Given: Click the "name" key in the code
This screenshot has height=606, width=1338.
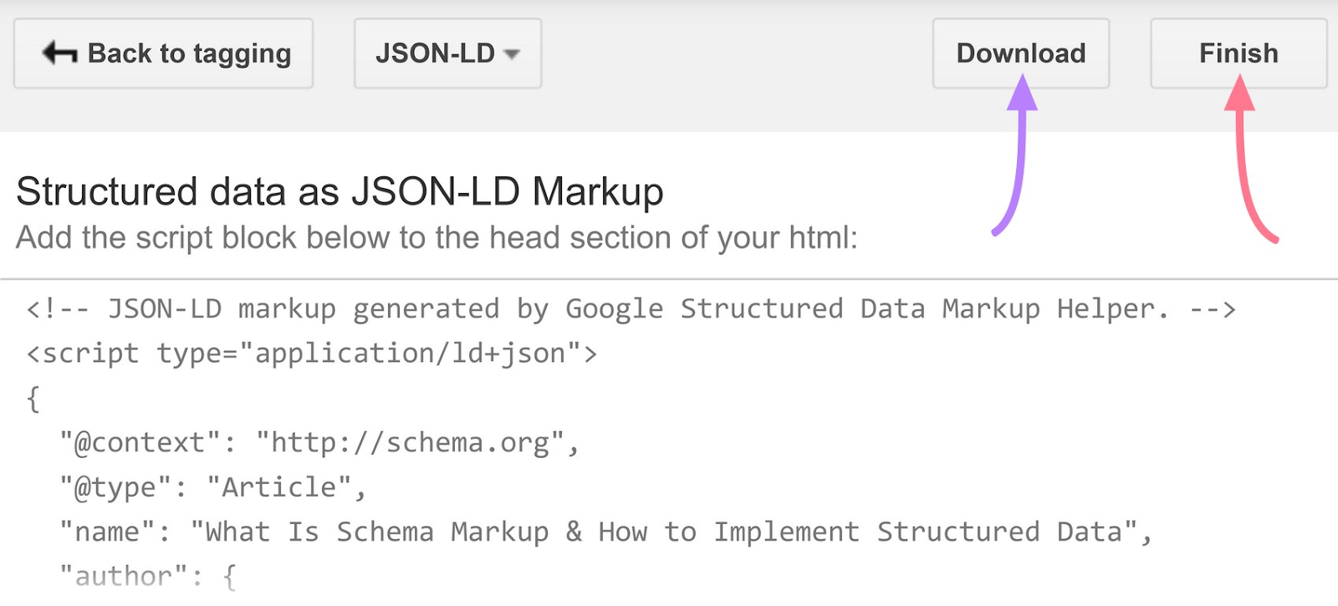Looking at the screenshot, I should [x=107, y=532].
